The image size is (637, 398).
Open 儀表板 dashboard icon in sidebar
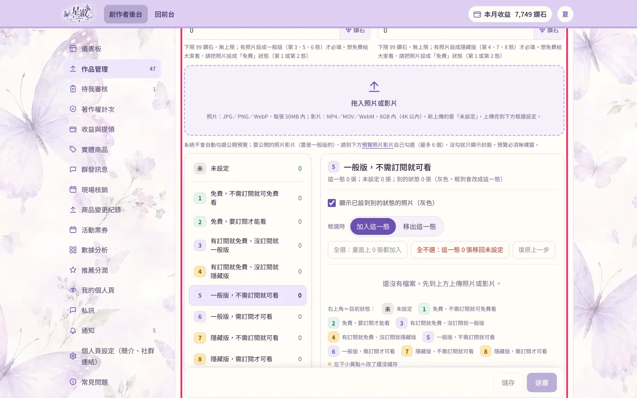tap(73, 49)
